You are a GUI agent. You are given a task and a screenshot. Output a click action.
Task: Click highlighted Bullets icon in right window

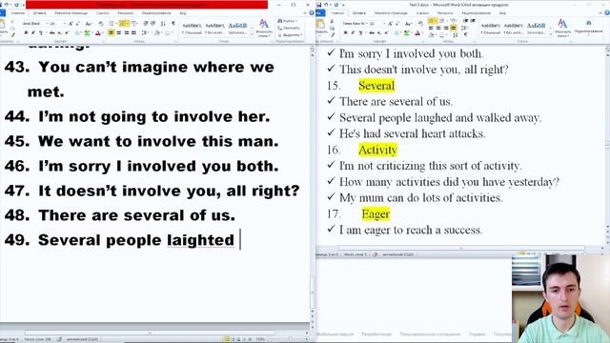pyautogui.click(x=432, y=21)
